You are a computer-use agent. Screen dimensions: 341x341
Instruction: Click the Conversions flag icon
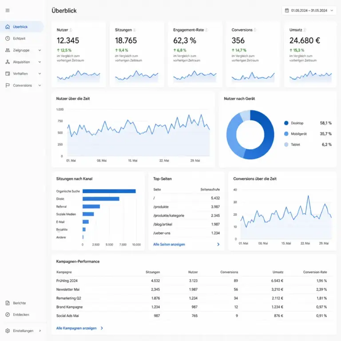coord(8,85)
